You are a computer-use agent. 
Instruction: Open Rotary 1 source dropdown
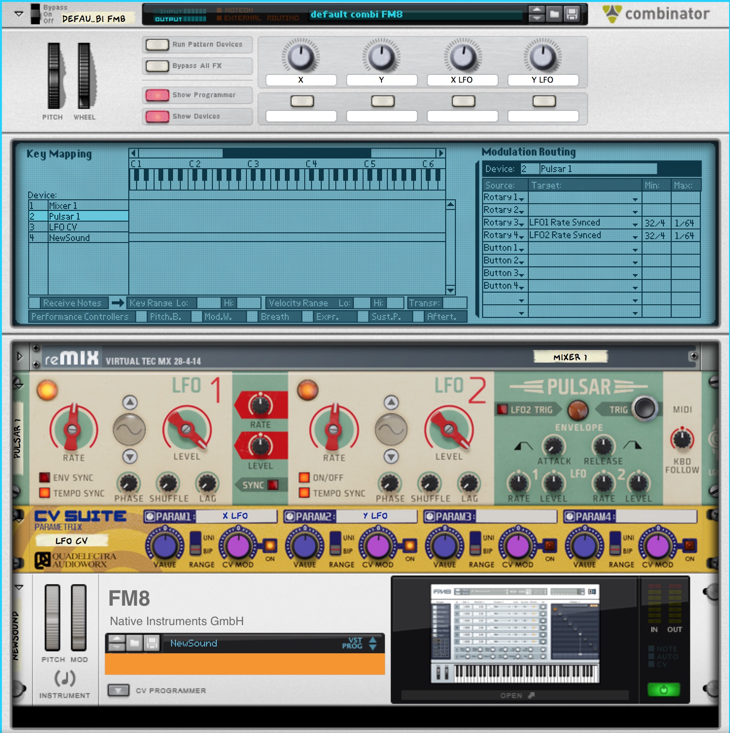coord(504,197)
